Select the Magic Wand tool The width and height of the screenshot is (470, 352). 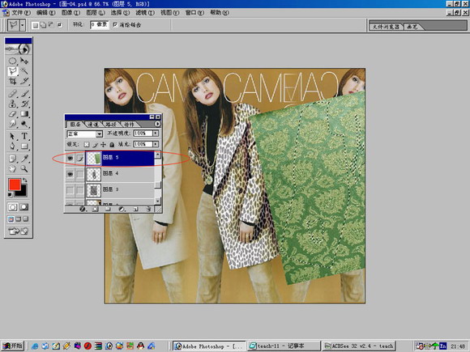coord(24,71)
